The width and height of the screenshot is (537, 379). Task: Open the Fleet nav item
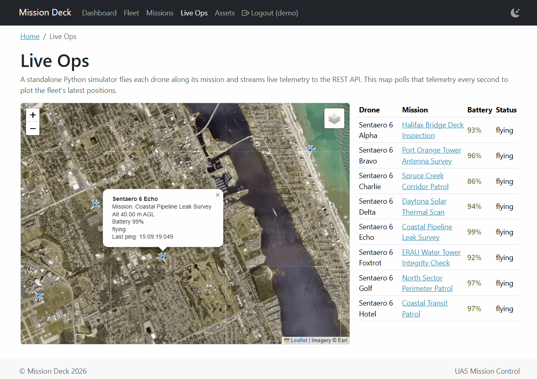[x=131, y=13]
